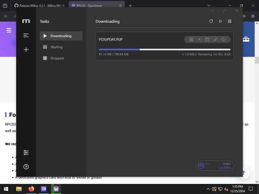Select the Waiting task category
Image resolution: width=259 pixels, height=194 pixels.
[x=61, y=47]
